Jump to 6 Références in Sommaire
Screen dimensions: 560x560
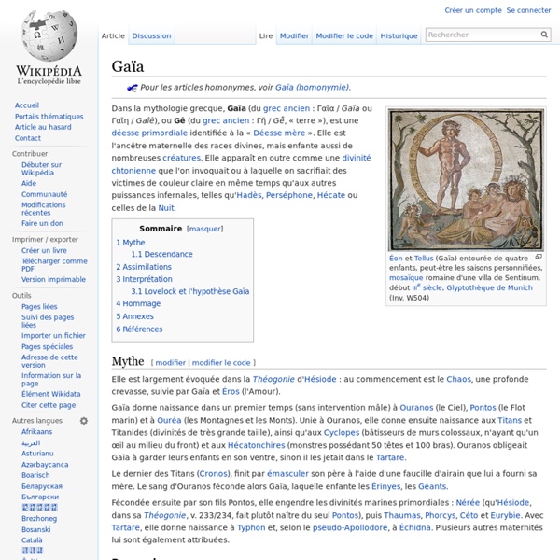click(x=139, y=329)
